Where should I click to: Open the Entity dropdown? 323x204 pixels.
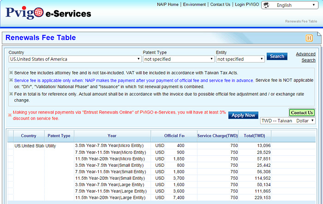click(240, 59)
